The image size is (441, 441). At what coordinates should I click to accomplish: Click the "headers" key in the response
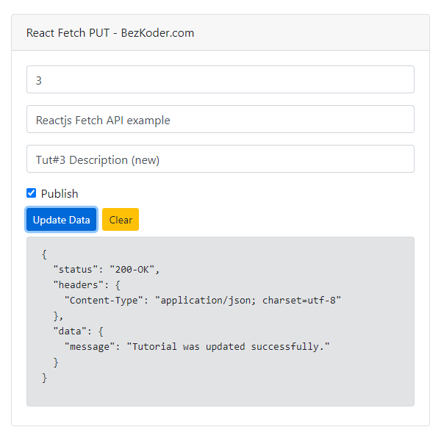[79, 284]
